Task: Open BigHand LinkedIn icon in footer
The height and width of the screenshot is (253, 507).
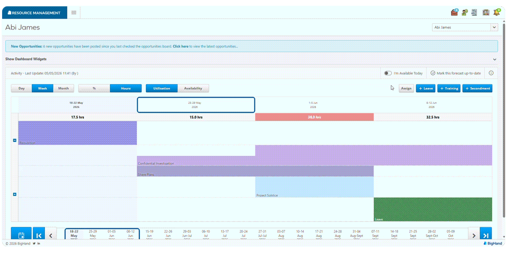Action: tap(39, 244)
